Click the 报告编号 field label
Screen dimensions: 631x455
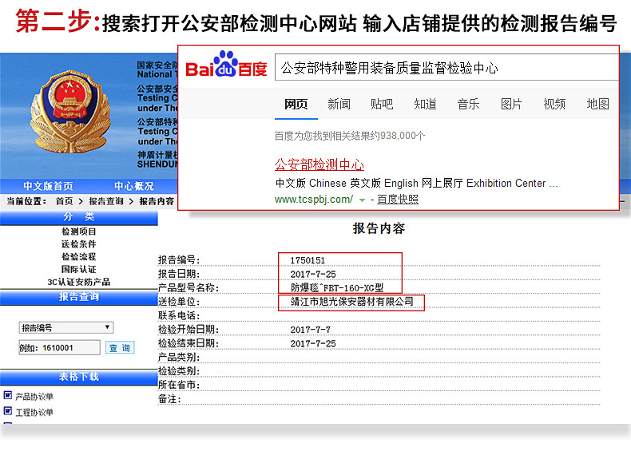pos(179,260)
